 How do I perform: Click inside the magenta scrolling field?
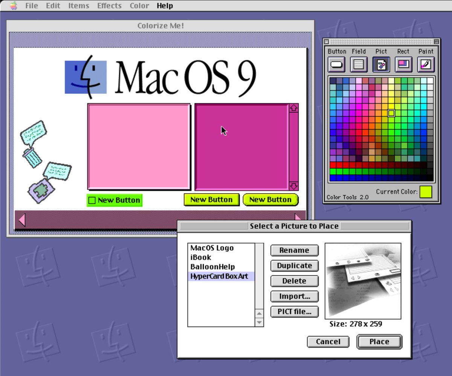pyautogui.click(x=241, y=147)
